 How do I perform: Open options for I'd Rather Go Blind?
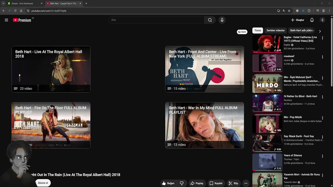(323, 97)
